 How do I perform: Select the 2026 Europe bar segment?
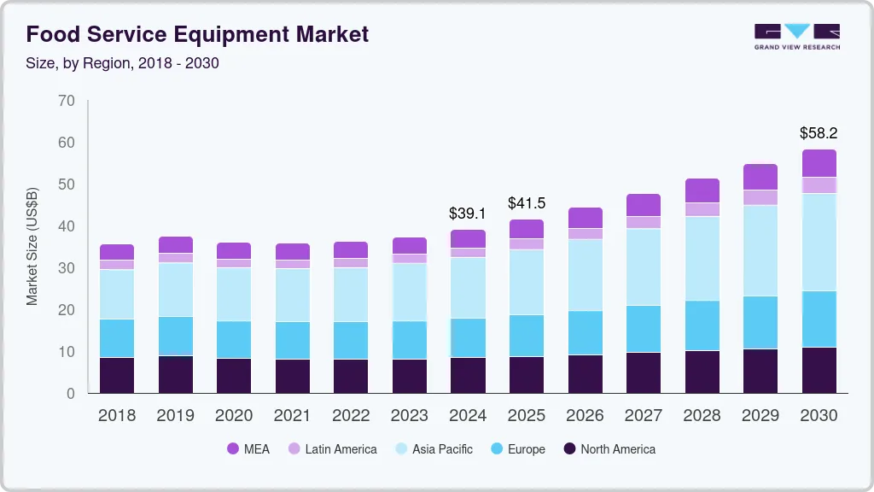pos(585,333)
